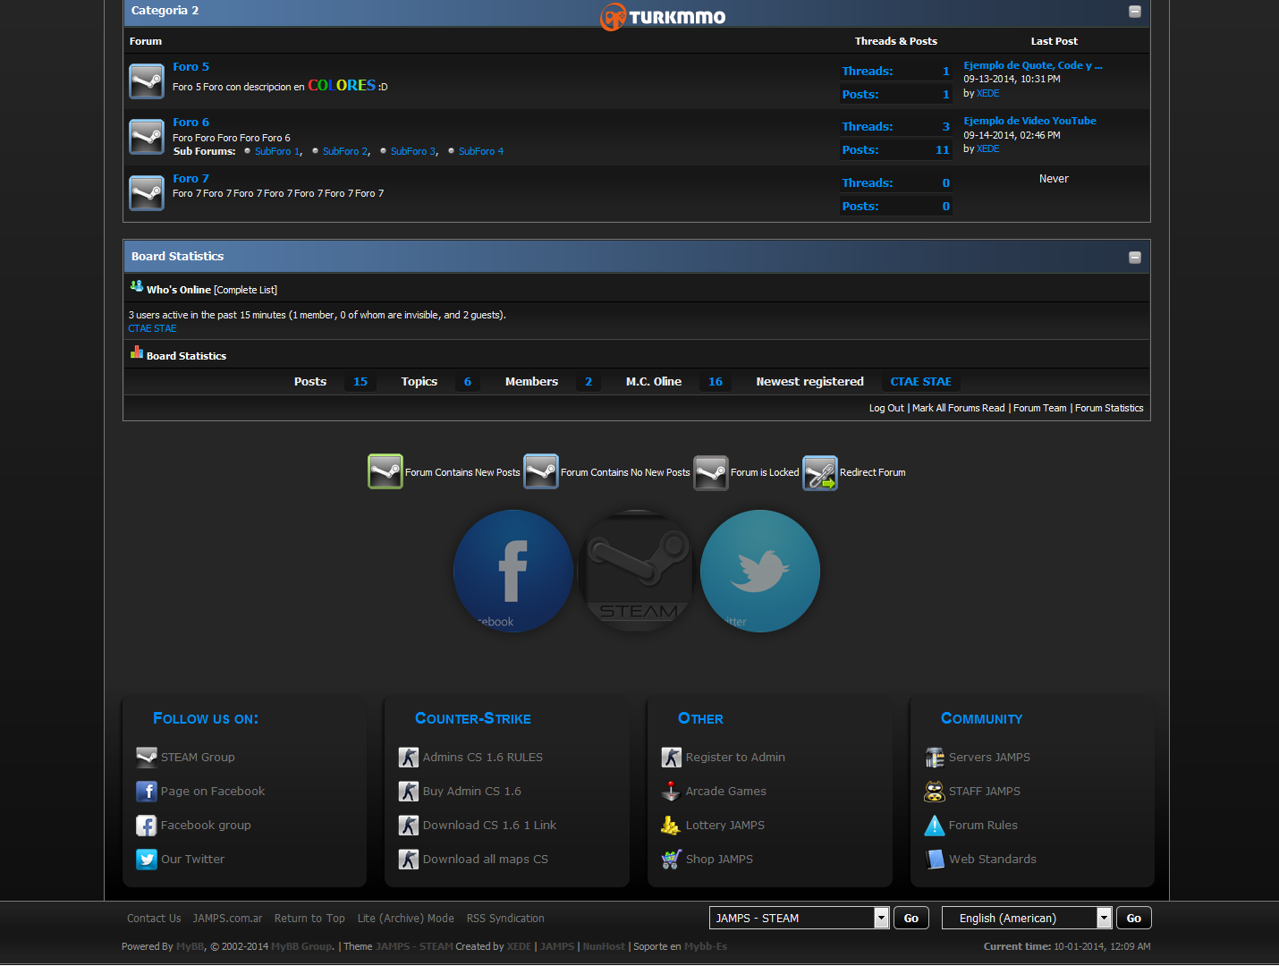Click the Who's Online users icon
This screenshot has height=966, width=1279.
137,286
